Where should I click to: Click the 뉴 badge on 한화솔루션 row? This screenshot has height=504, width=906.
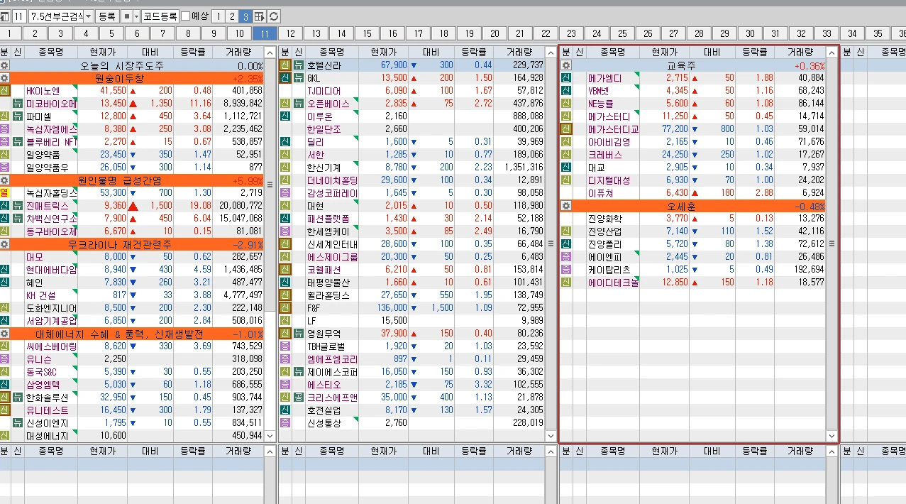(x=18, y=398)
